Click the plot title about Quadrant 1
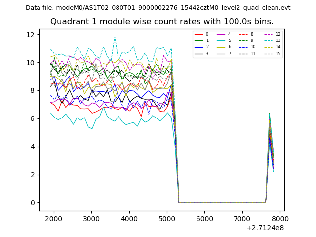 point(162,22)
